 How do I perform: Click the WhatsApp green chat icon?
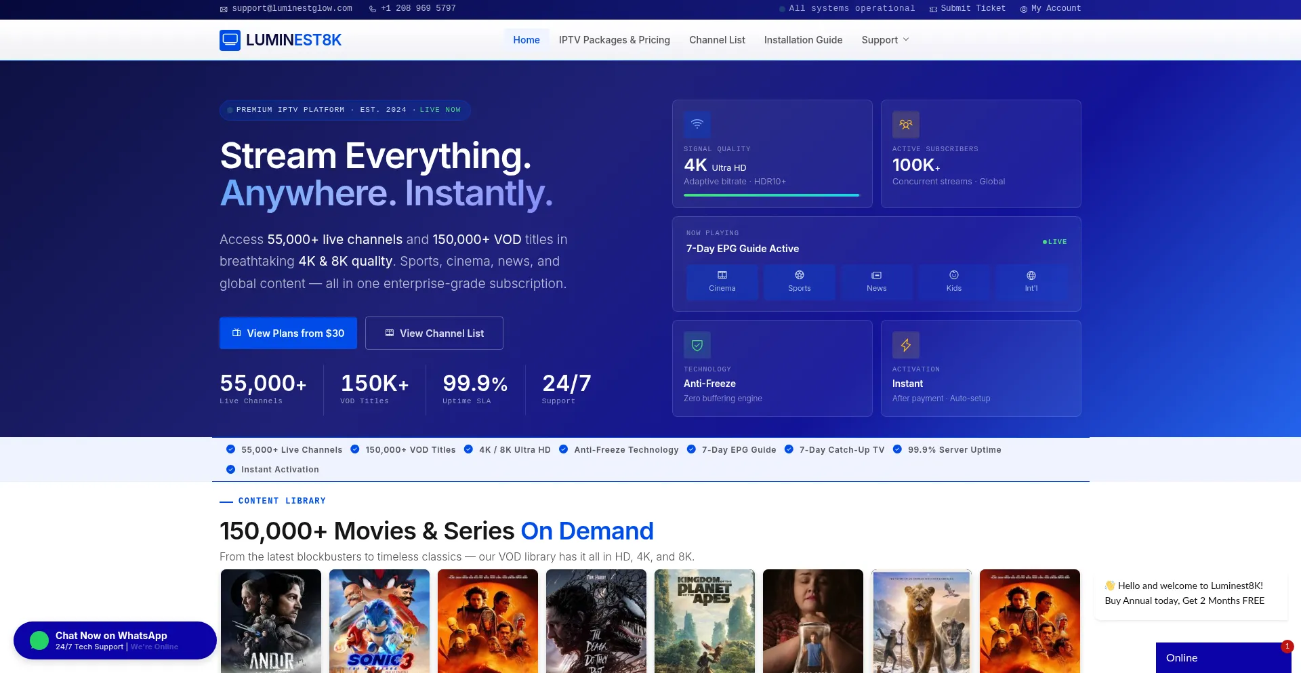pyautogui.click(x=39, y=640)
